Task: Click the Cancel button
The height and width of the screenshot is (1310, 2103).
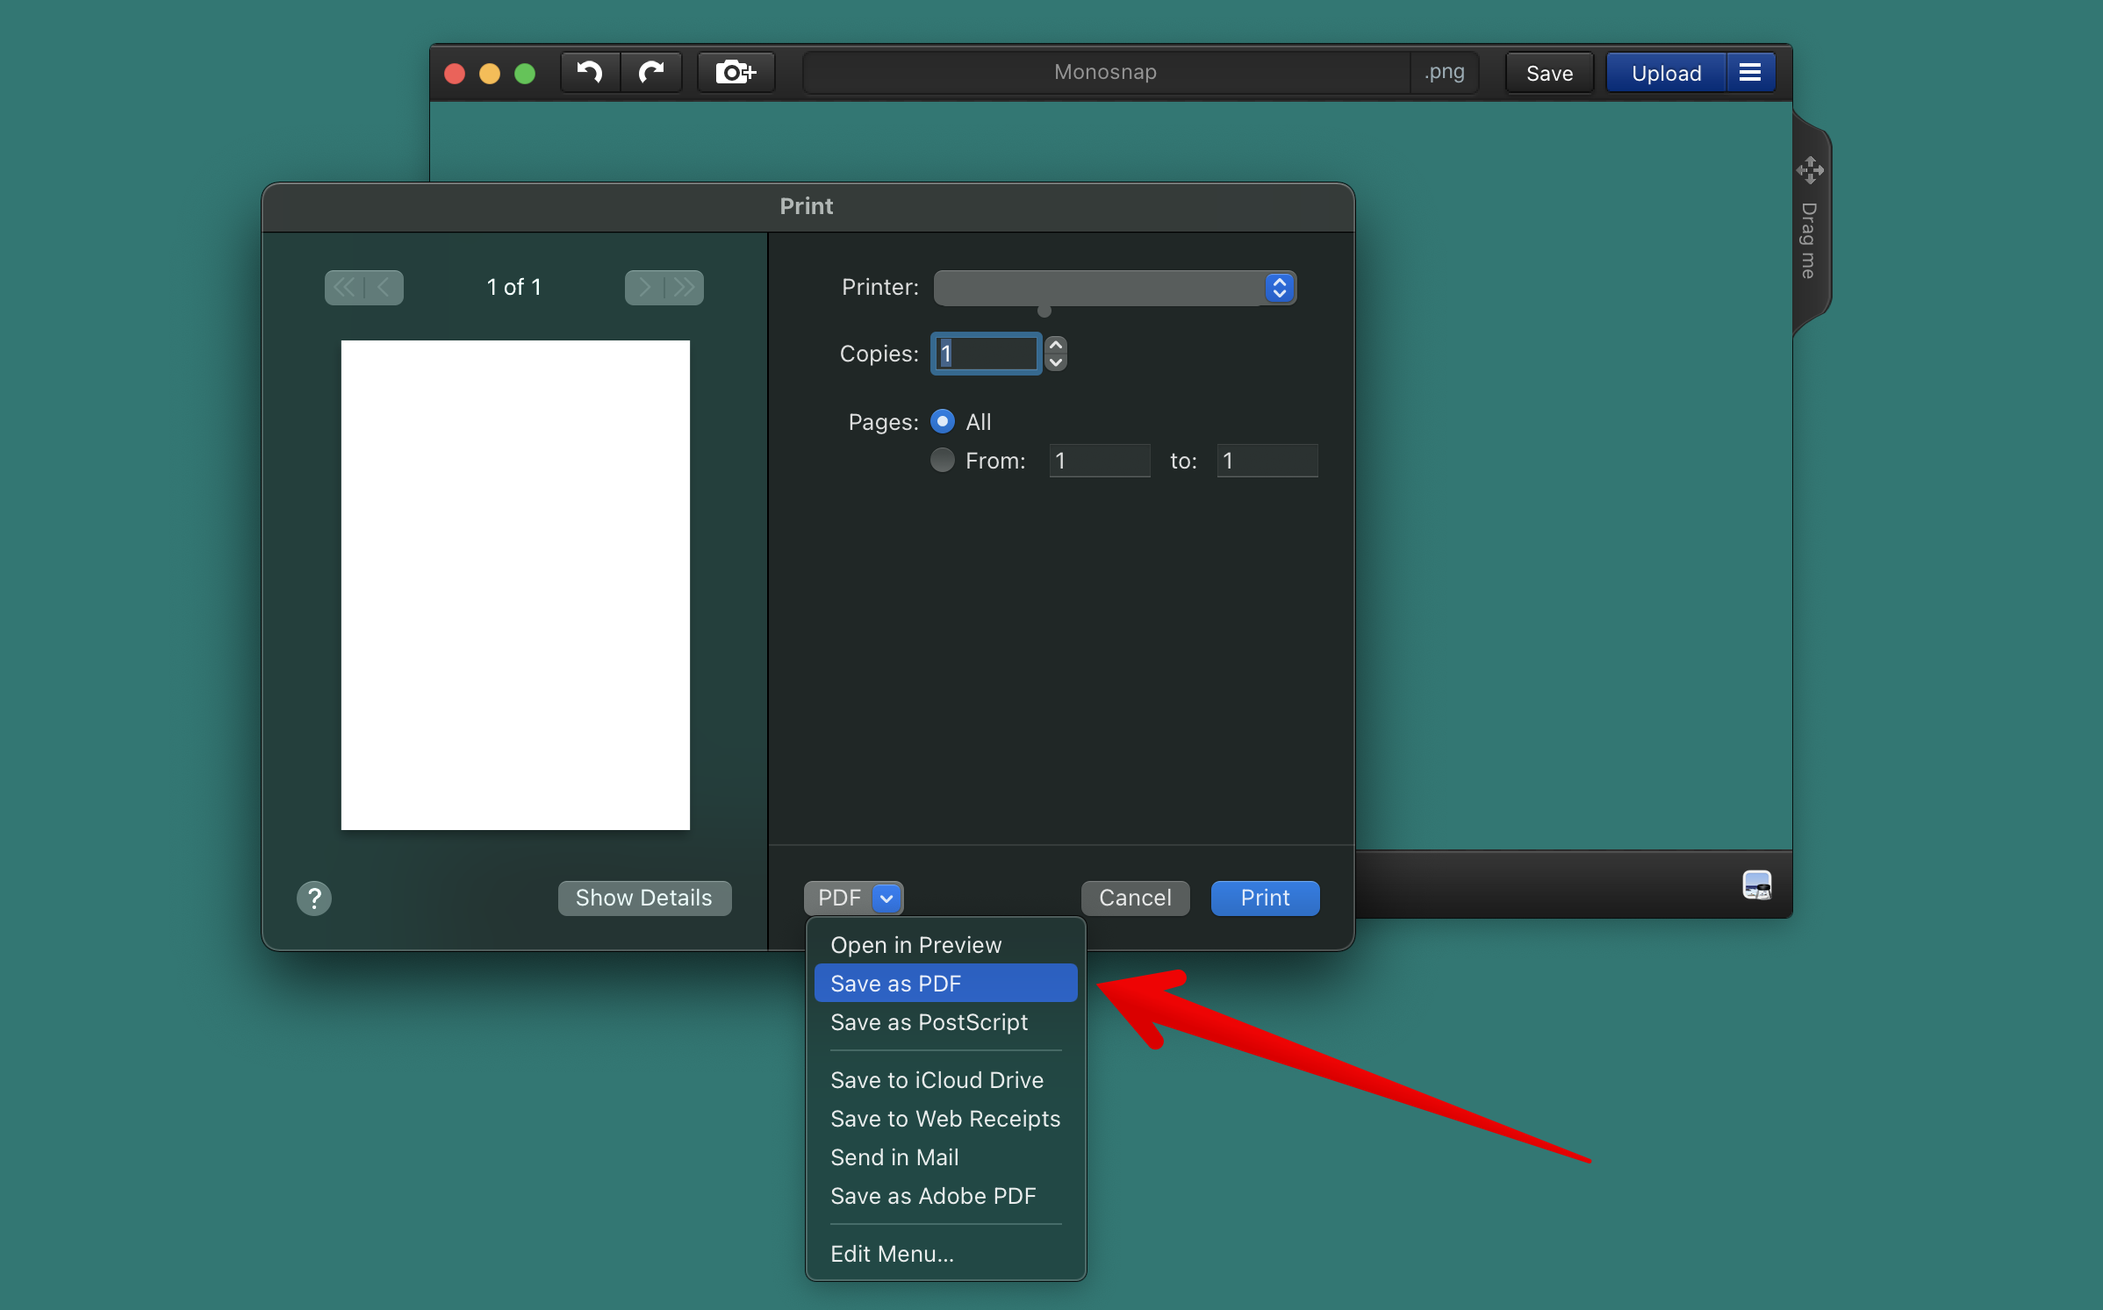Action: [x=1135, y=898]
